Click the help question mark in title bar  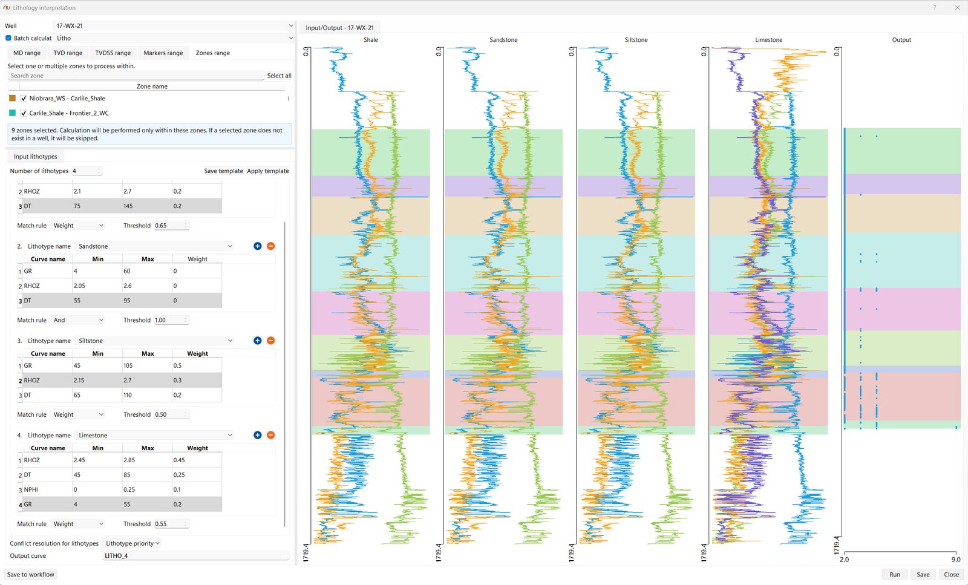[x=934, y=8]
